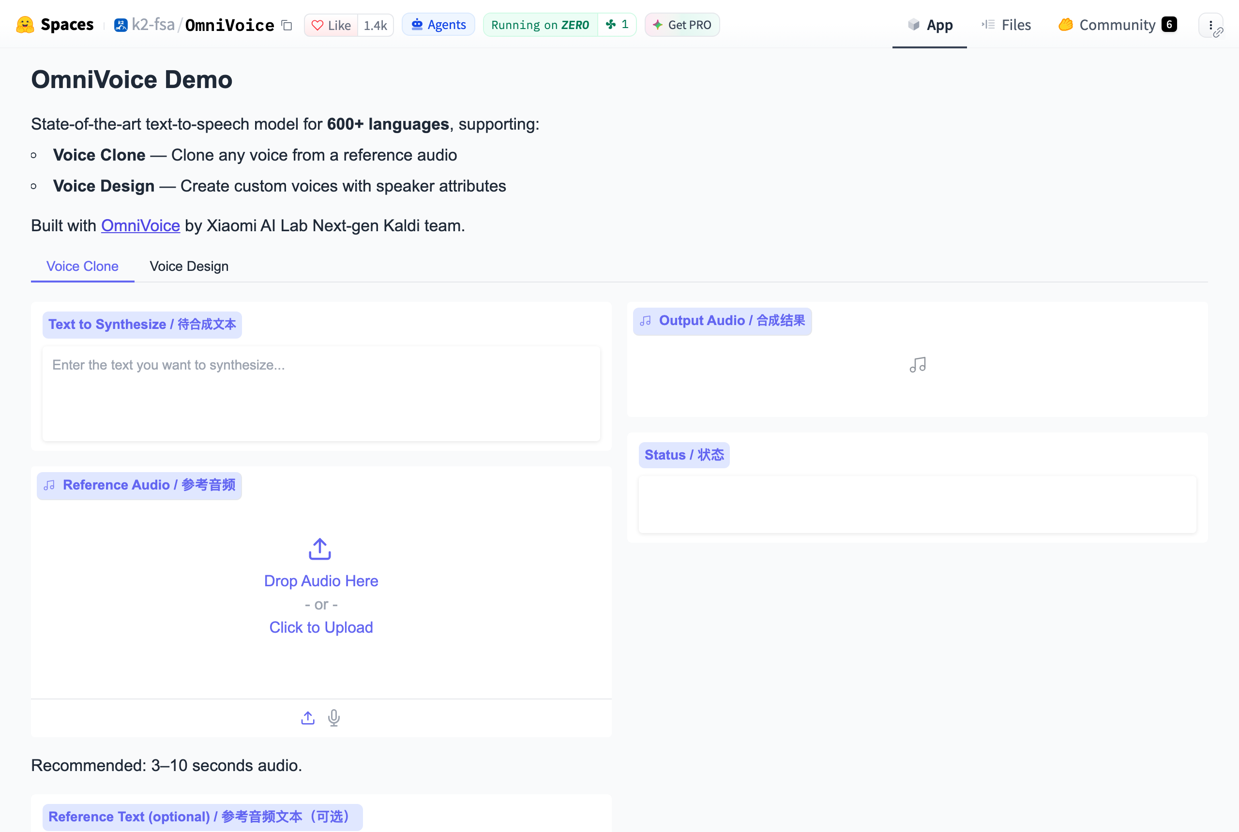Click the Drop Audio Here upload arrow icon

tap(320, 549)
